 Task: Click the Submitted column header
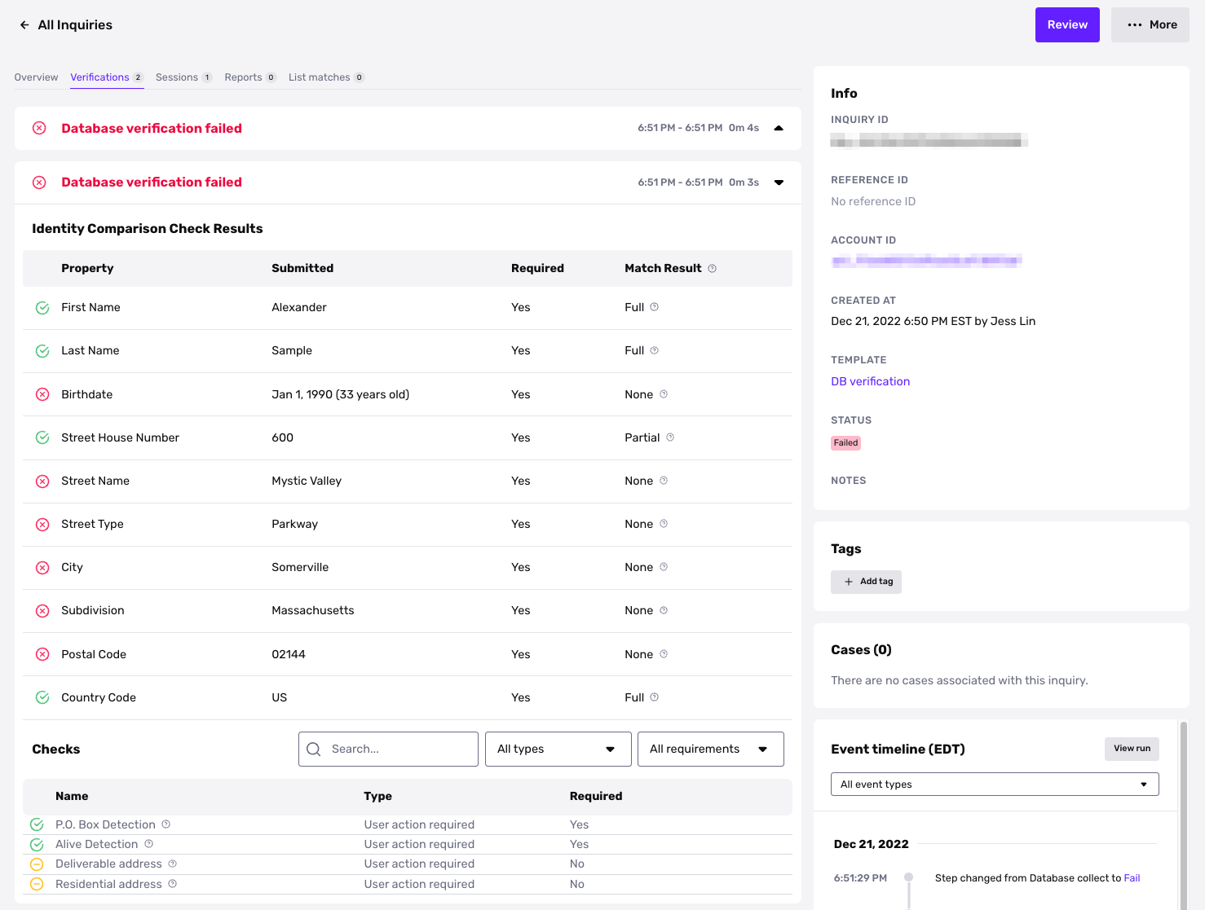coord(302,268)
